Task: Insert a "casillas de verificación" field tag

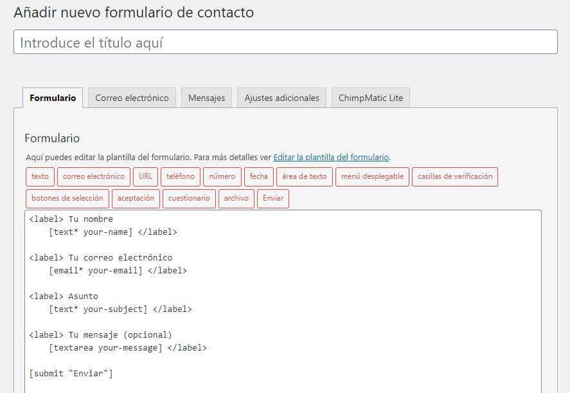Action: [x=455, y=176]
